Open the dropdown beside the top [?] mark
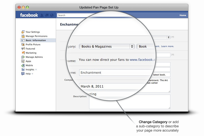The height and width of the screenshot is (136, 204). point(162,37)
